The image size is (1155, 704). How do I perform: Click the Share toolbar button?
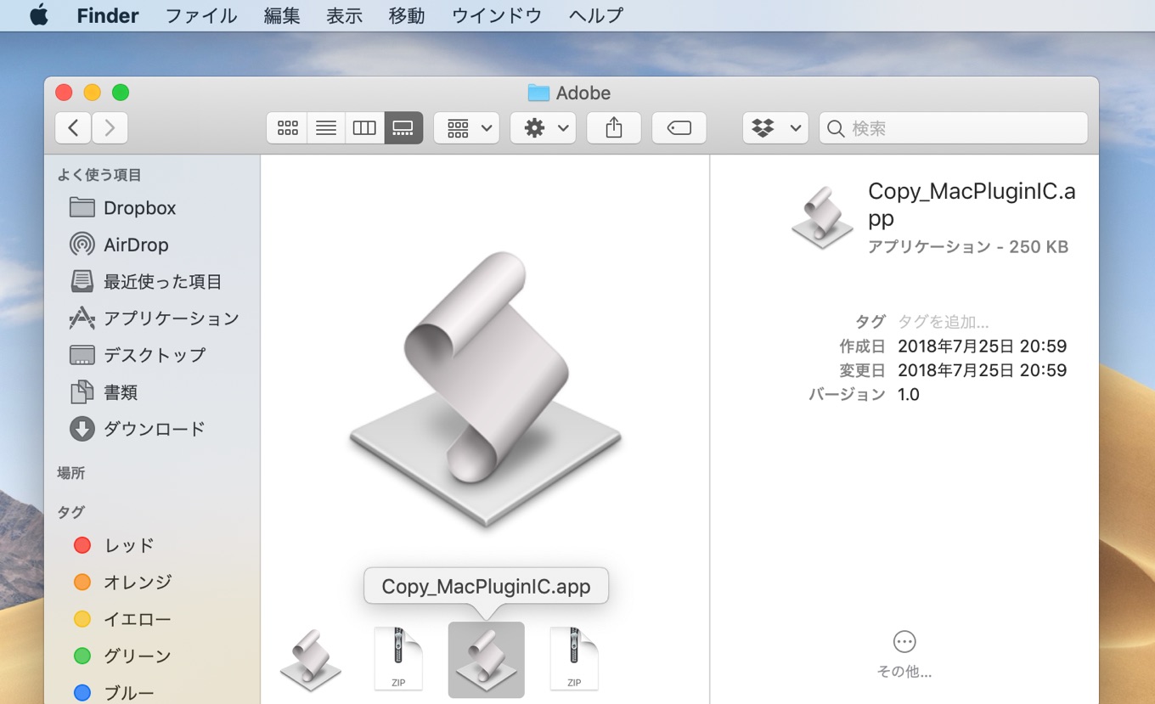614,128
